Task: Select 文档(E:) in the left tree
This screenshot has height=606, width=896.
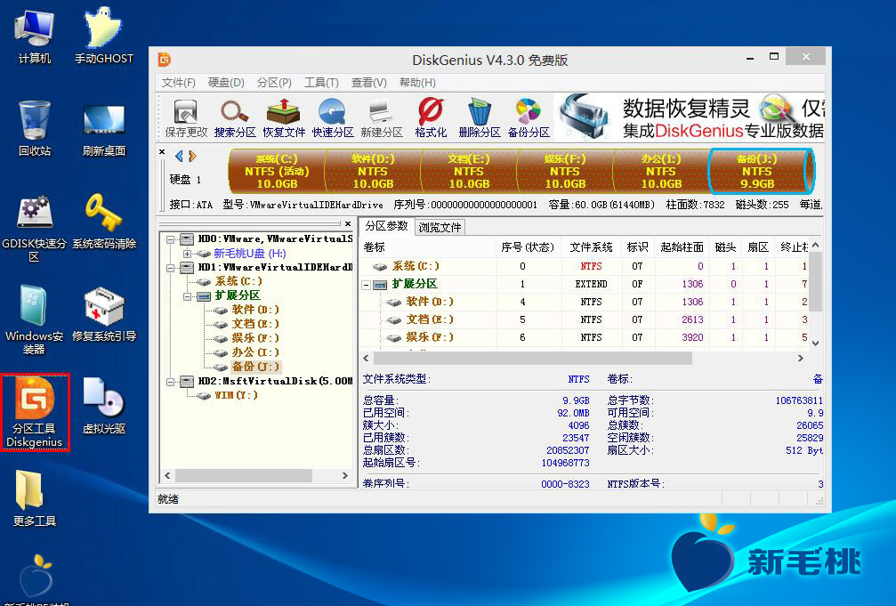Action: tap(255, 324)
